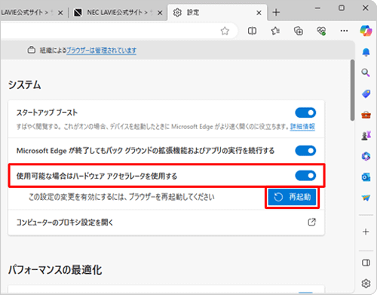Screen dimensions: 377x295
Task: Open split screen view icon
Action: coord(252,31)
